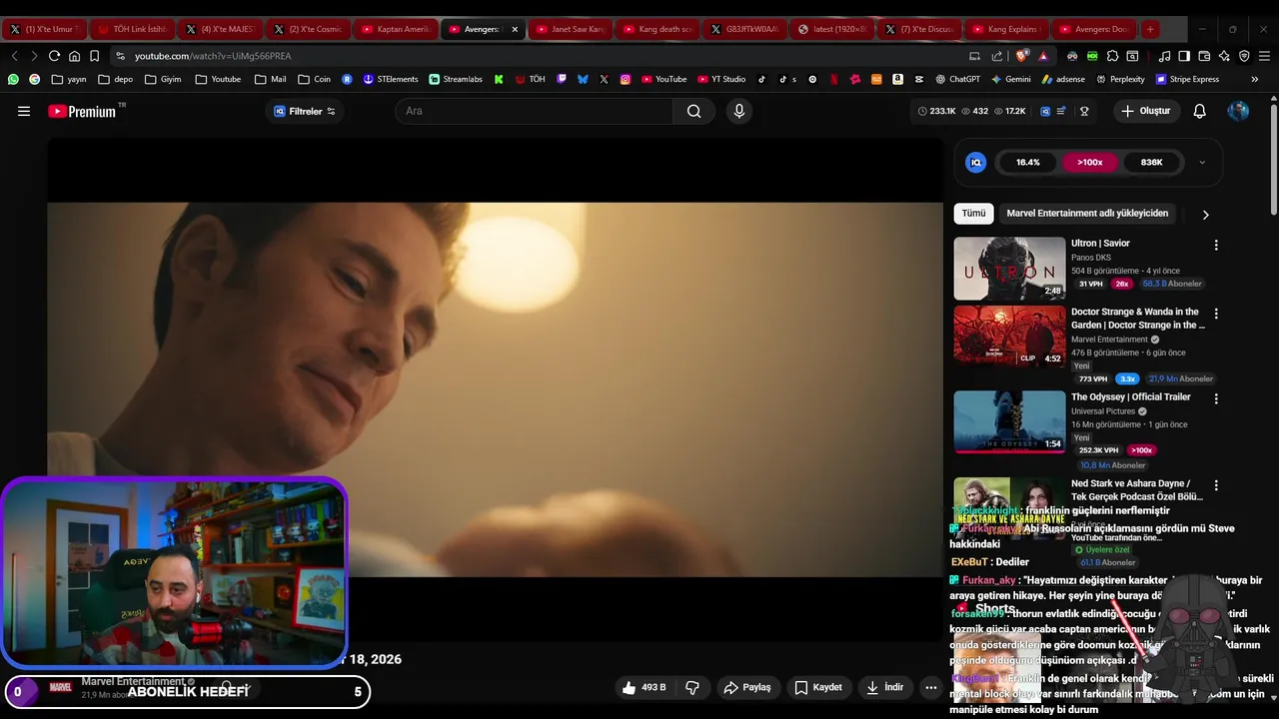Open options menu for Ned Stark video

1216,485
